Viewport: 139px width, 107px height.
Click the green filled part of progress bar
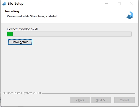10,34
